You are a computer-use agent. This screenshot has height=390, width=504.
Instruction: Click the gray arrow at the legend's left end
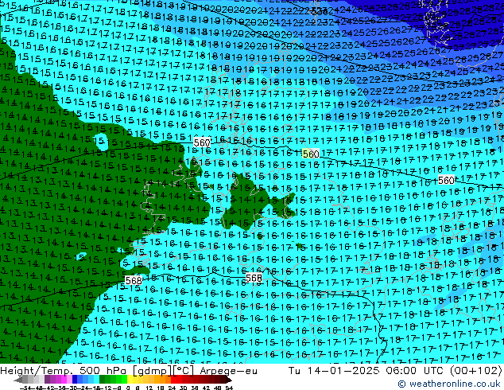point(18,380)
